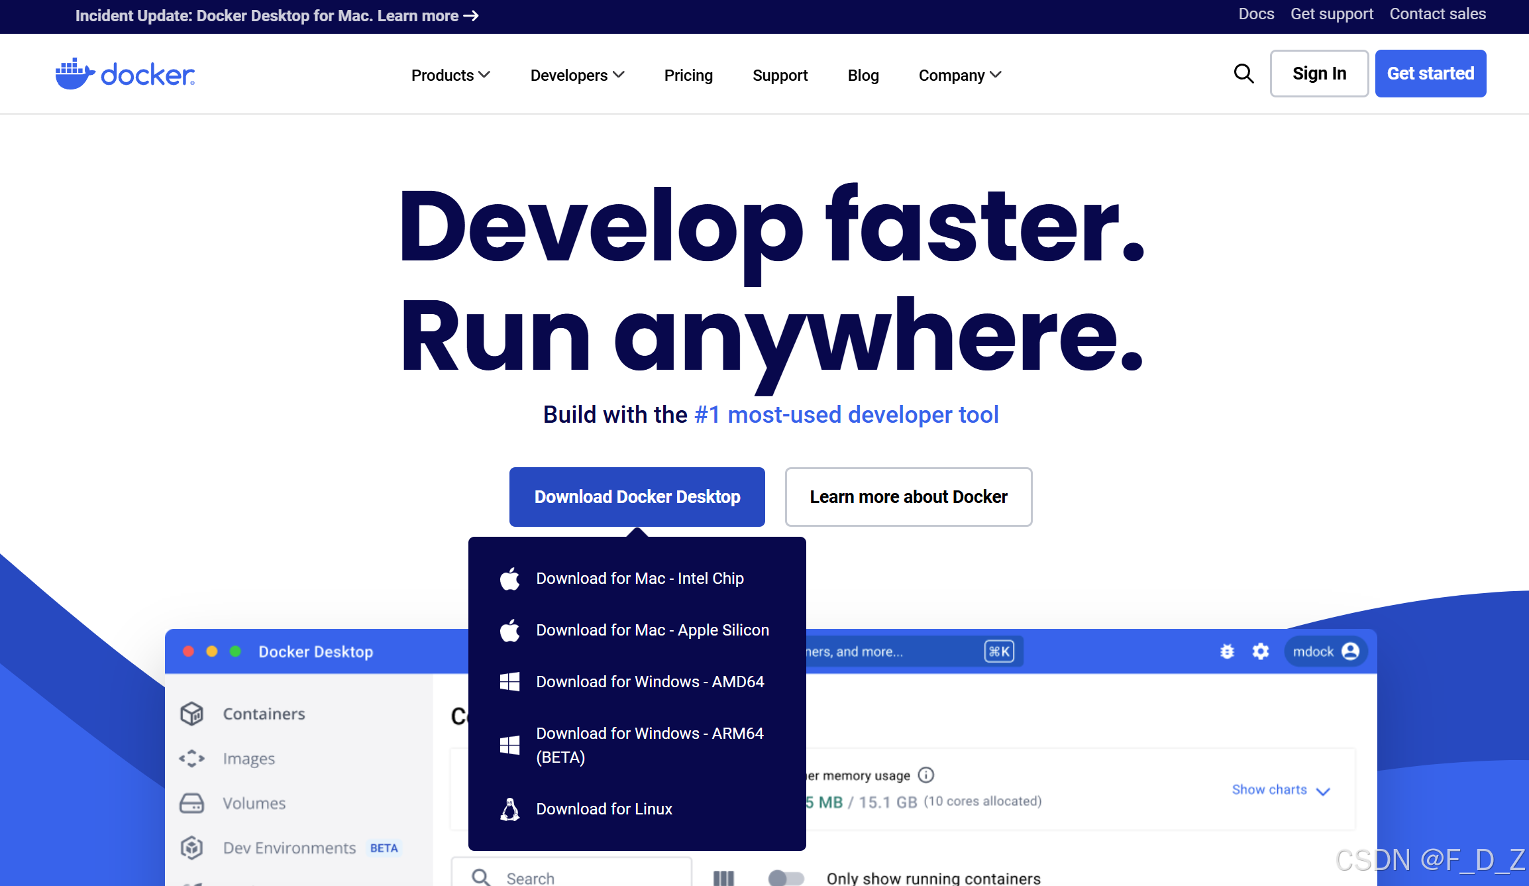1529x886 pixels.
Task: Toggle Only show running containers switch
Action: point(786,878)
